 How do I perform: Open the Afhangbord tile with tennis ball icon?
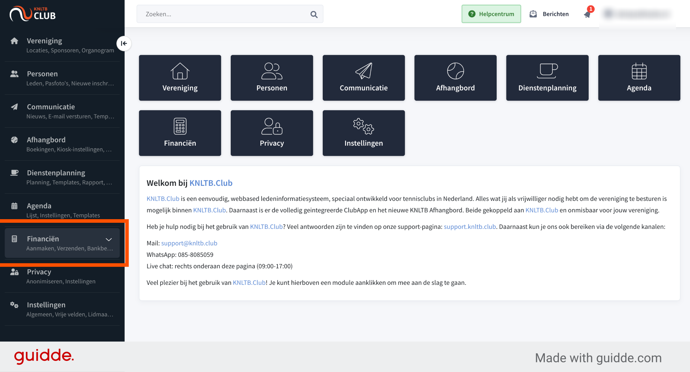455,78
